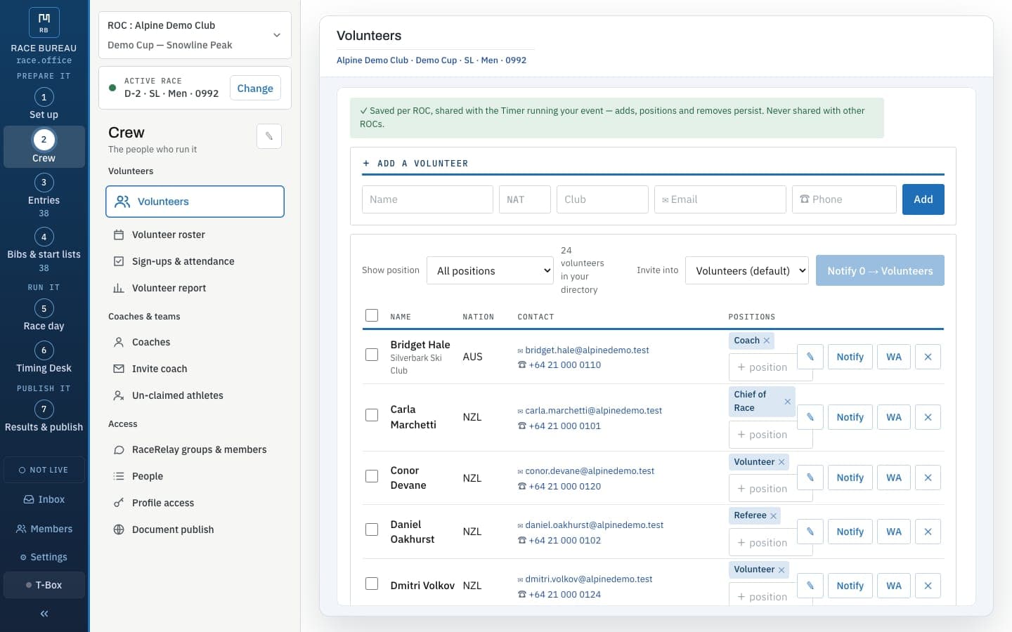This screenshot has height=632, width=1012.
Task: Check Daniel Oakhurst's row checkbox
Action: [372, 529]
